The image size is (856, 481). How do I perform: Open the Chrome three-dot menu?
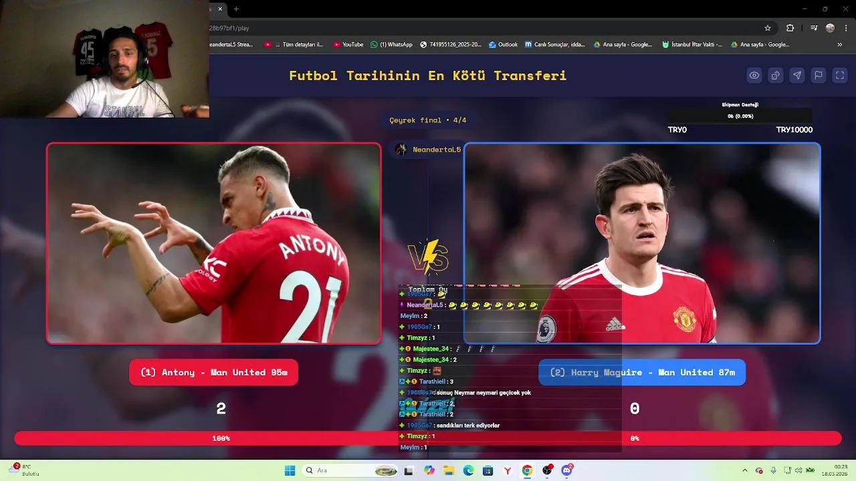[x=845, y=28]
